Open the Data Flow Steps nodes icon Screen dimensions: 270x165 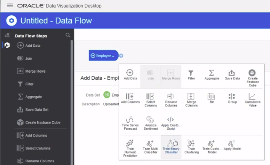click(7, 35)
